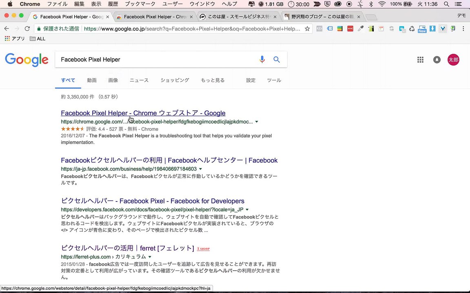Open the ferret ピクセルヘルパーの活用 result

127,248
